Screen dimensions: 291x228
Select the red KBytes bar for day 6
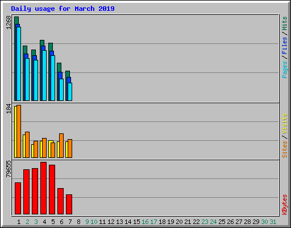click(60, 201)
